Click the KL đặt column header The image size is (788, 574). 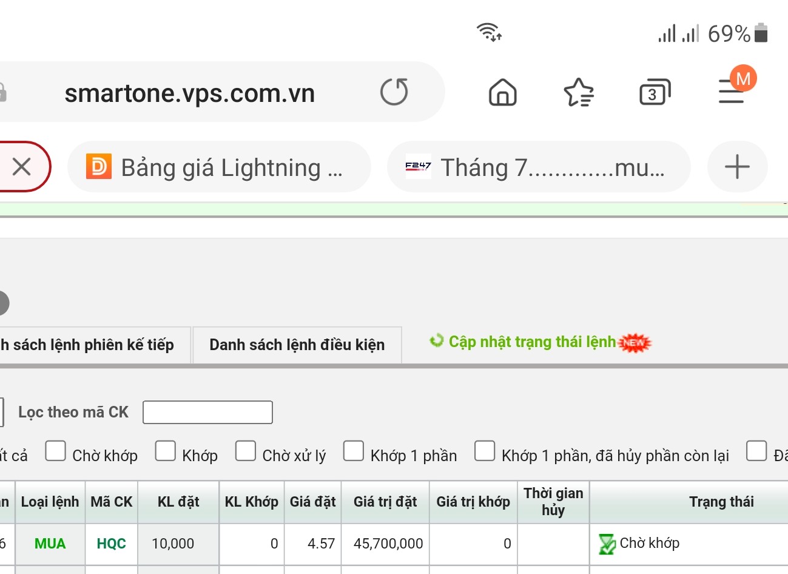(178, 502)
